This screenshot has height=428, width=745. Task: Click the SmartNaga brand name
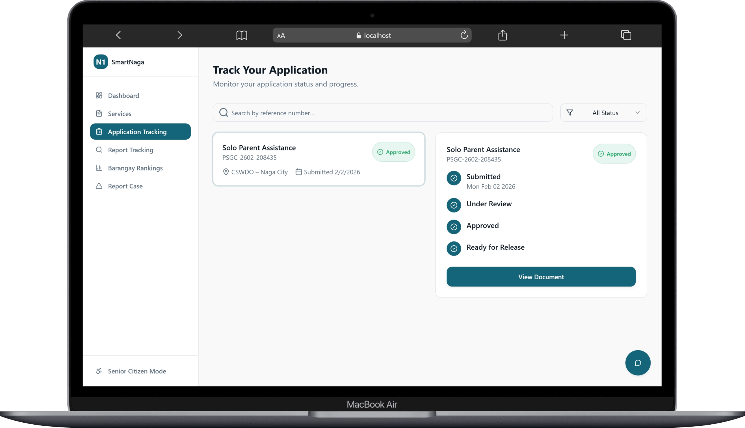click(128, 62)
